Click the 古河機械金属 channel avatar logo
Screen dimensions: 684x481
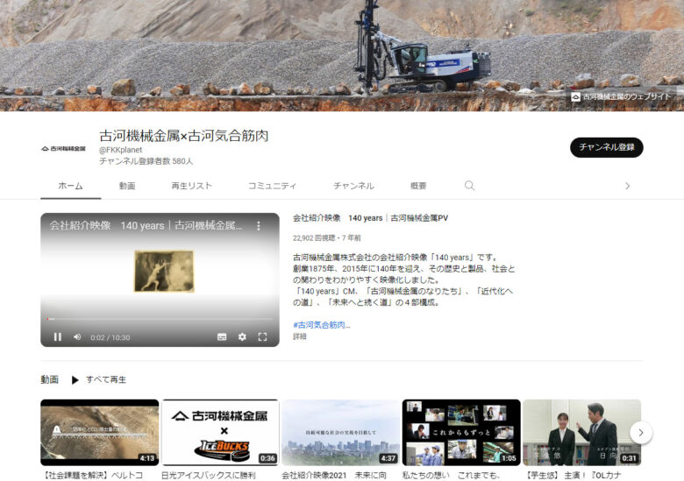coord(64,149)
